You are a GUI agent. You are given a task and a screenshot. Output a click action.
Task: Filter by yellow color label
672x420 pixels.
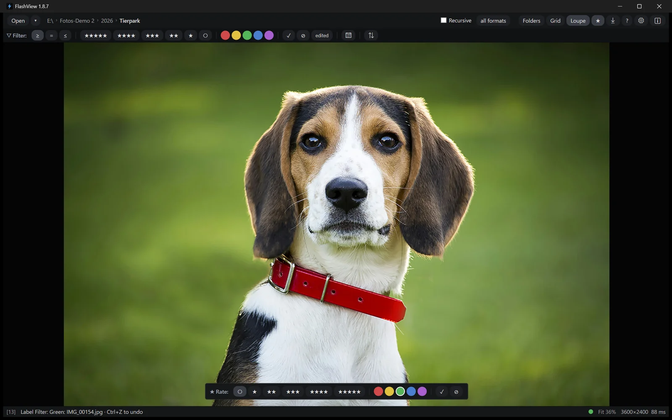pos(236,36)
